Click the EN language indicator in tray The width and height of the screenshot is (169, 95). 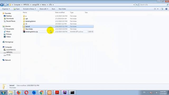coord(144,92)
